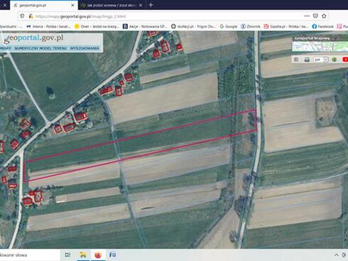348x261 pixels.
Task: Open the language dropdown showing 'pol'
Action: [x=320, y=59]
